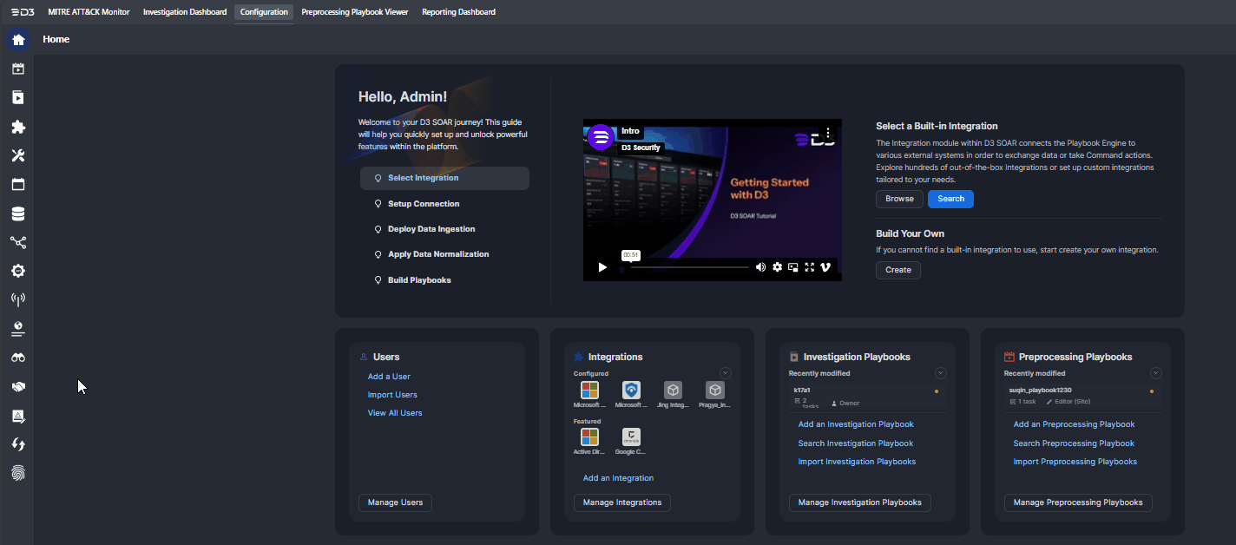Viewport: 1236px width, 545px height.
Task: Click the blue Search button
Action: coord(950,199)
